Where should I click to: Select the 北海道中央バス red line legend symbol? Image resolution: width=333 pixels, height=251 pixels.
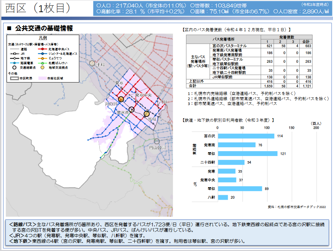(42, 49)
